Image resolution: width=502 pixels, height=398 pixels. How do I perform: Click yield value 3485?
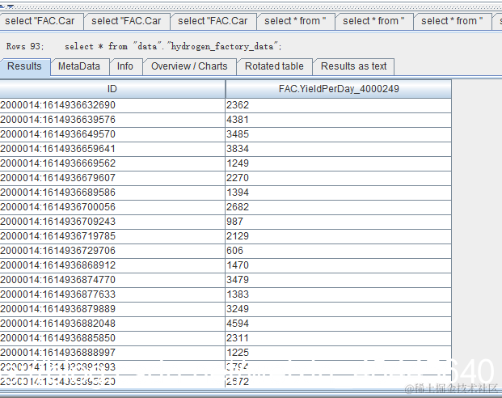click(x=339, y=134)
